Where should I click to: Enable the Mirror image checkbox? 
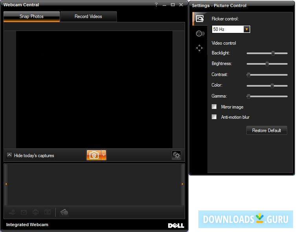(x=214, y=107)
